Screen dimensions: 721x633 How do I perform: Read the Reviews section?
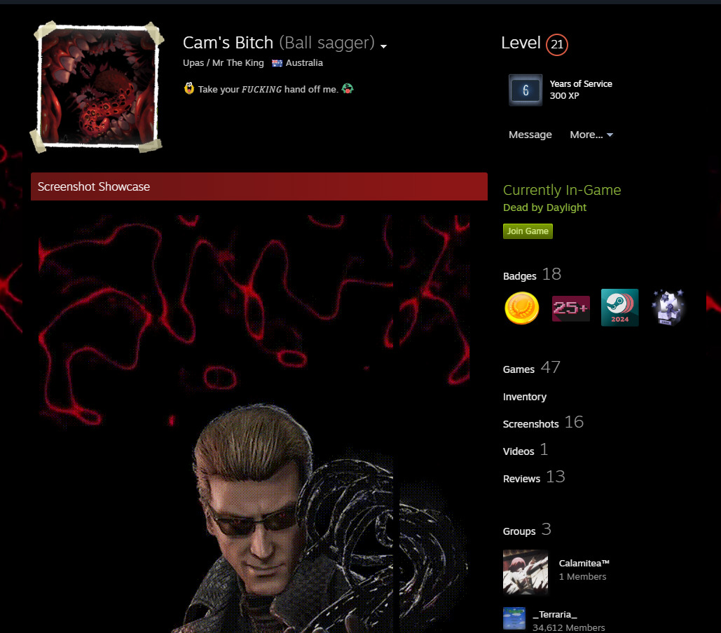click(x=534, y=477)
